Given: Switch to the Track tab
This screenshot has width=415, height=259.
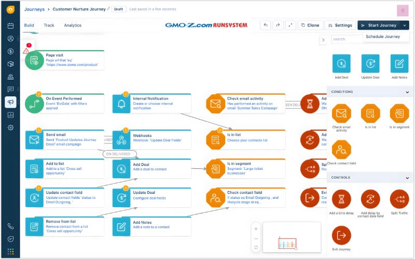Looking at the screenshot, I should tap(49, 25).
